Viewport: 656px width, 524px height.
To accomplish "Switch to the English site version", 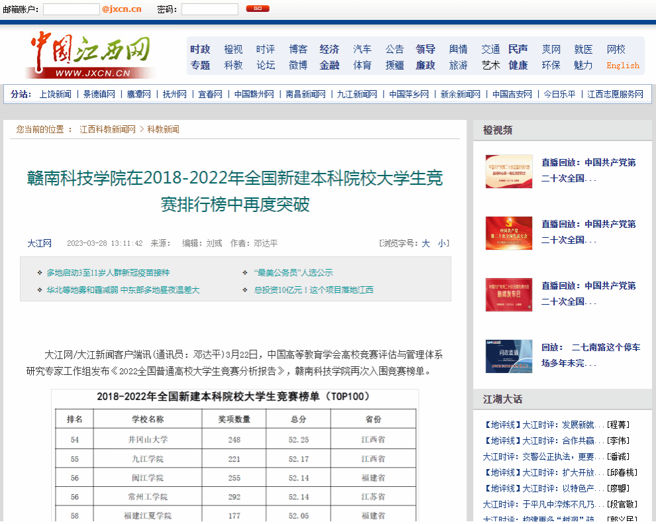I will coord(622,66).
